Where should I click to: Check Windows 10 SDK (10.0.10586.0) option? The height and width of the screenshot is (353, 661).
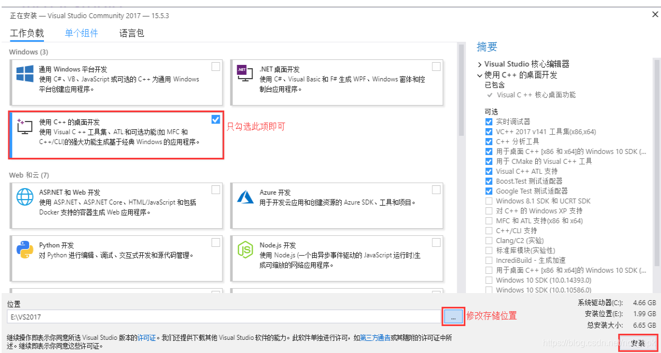click(489, 290)
